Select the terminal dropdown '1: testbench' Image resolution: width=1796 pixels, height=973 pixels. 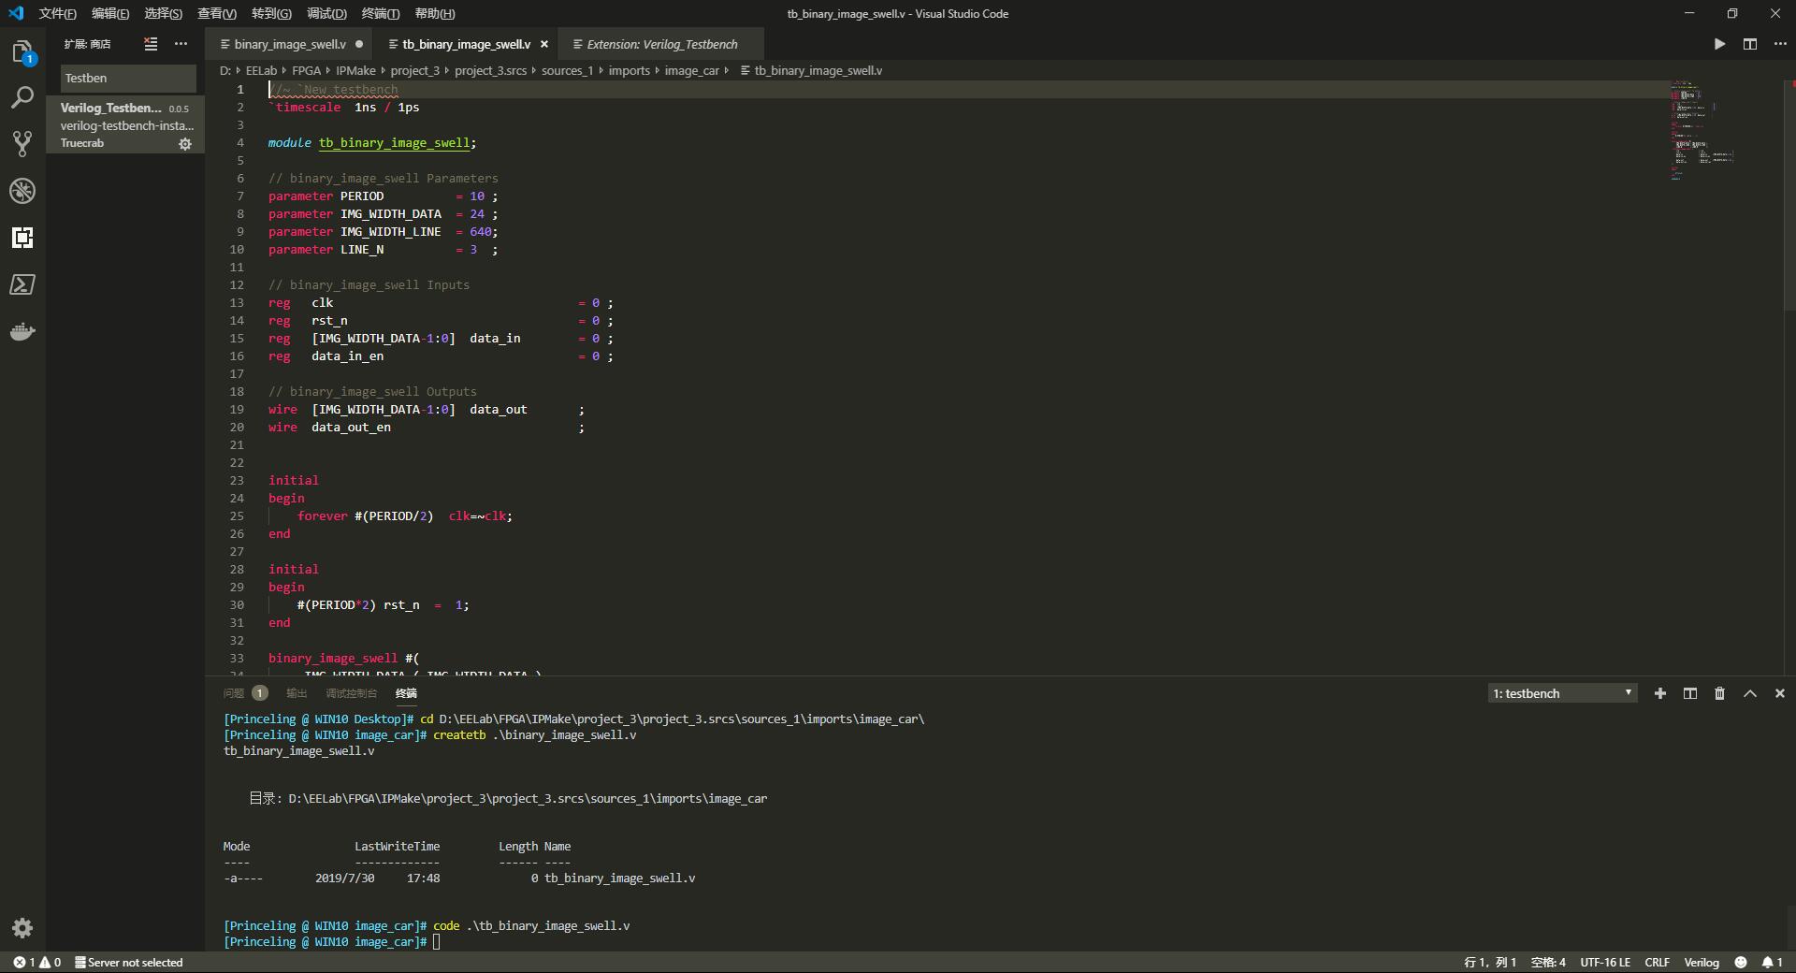(1562, 693)
